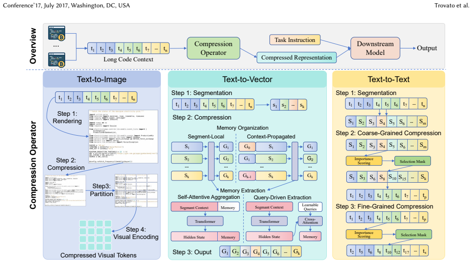Click the 'Cross-Attention' box
Image resolution: width=472 pixels, height=263 pixels.
tap(310, 221)
